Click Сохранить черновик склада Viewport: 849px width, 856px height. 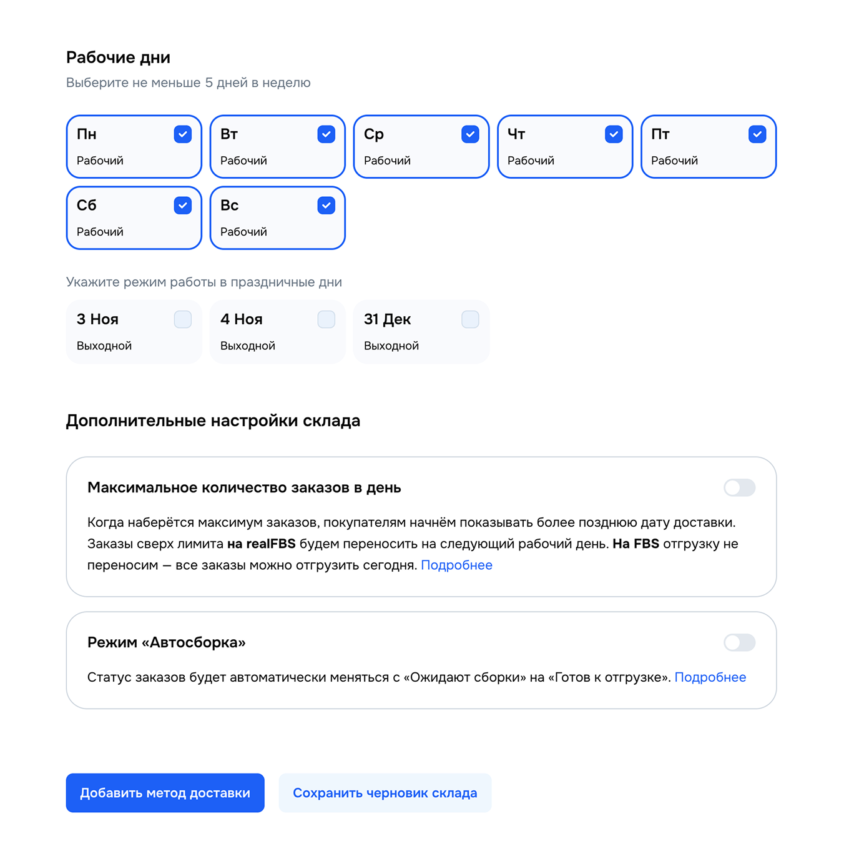point(385,793)
